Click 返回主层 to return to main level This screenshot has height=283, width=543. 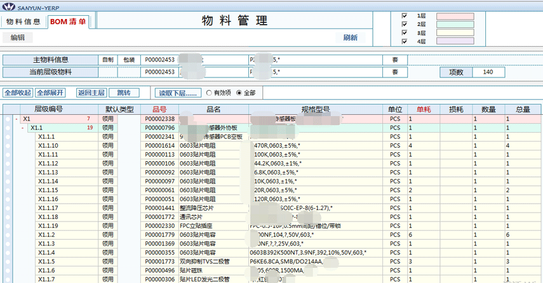[91, 93]
